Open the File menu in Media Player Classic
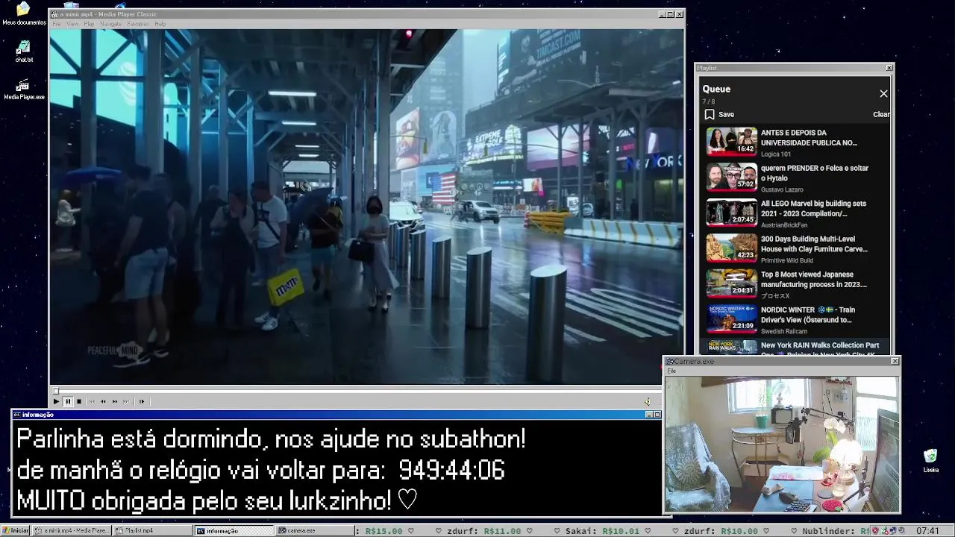 (x=57, y=24)
